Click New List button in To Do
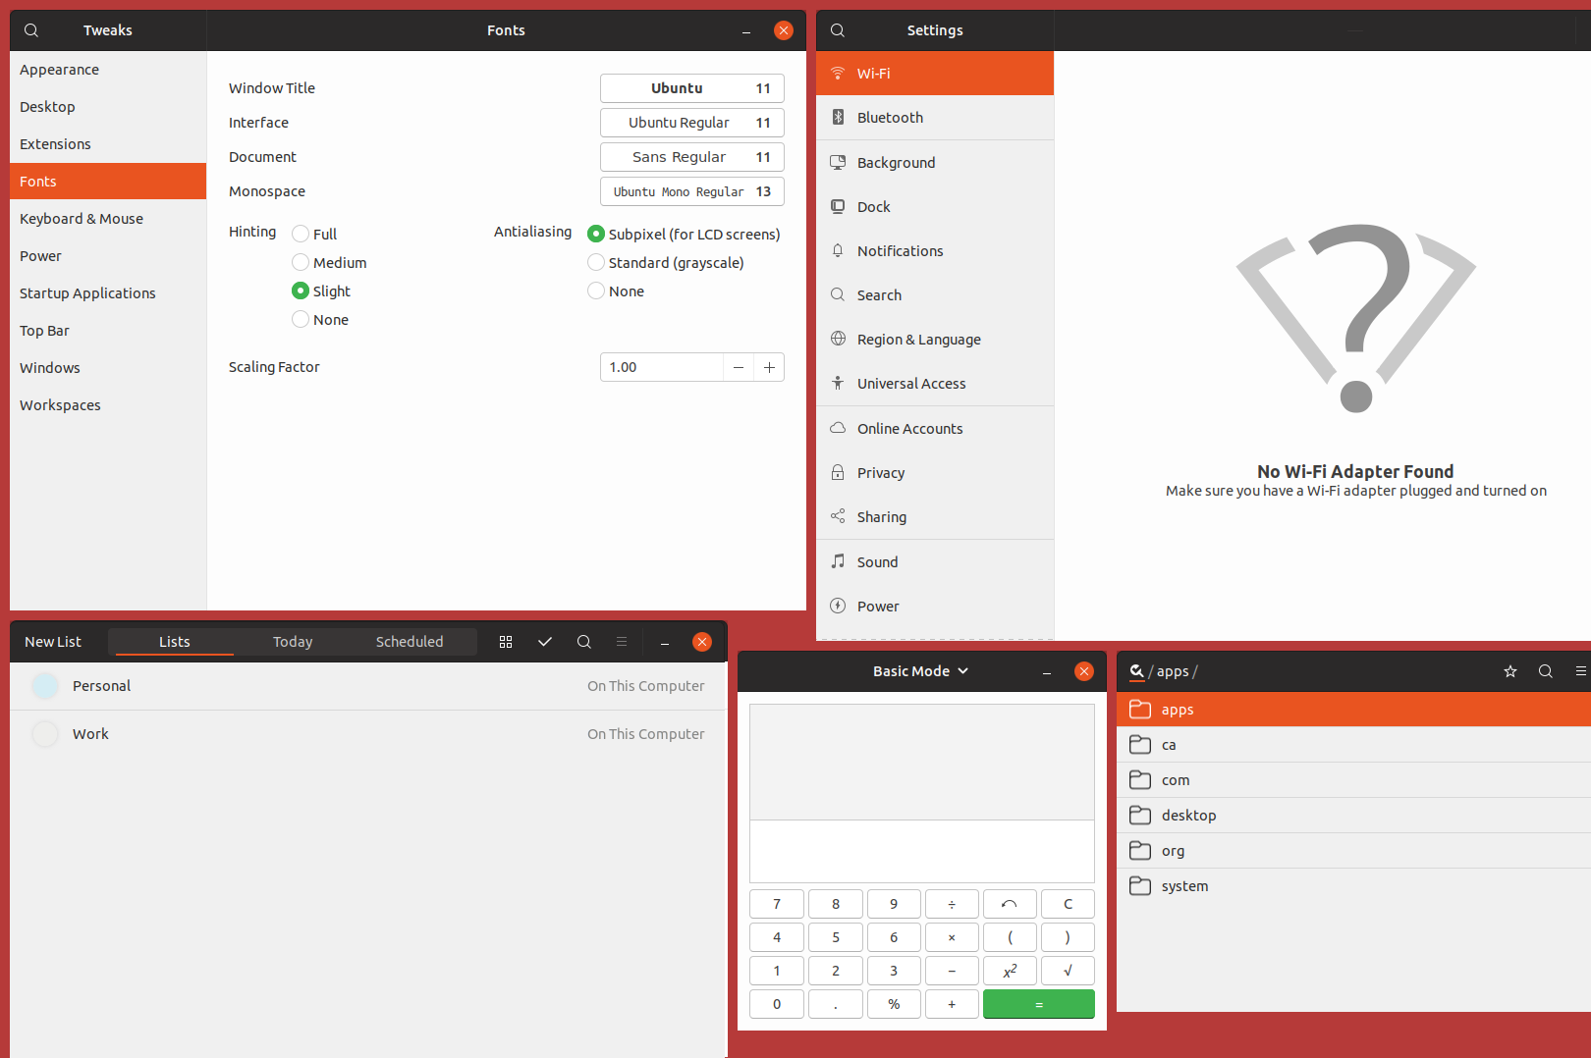1591x1058 pixels. pos(53,642)
